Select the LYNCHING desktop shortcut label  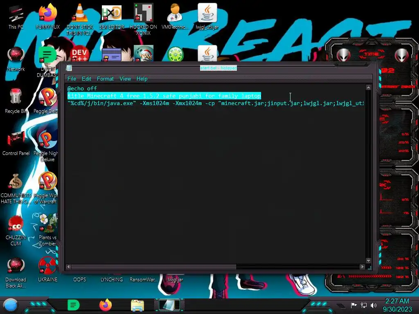point(112,280)
